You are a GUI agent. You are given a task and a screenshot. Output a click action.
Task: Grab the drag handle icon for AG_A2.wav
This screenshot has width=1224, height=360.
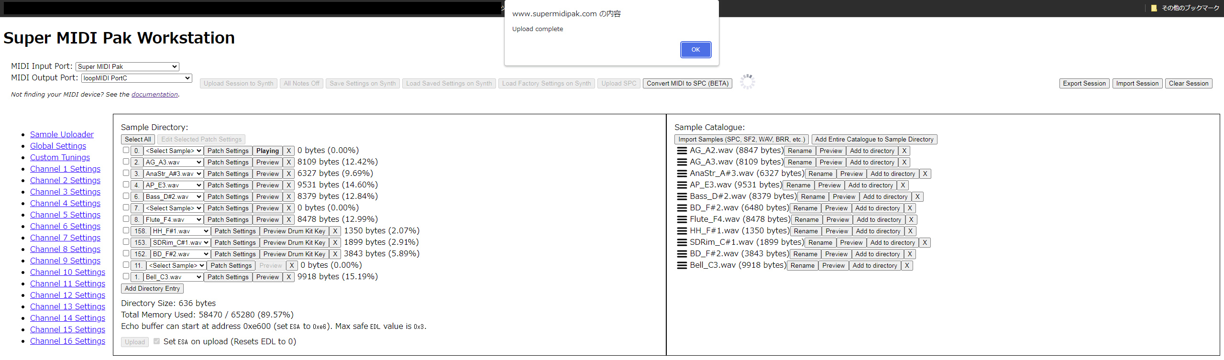click(x=682, y=151)
